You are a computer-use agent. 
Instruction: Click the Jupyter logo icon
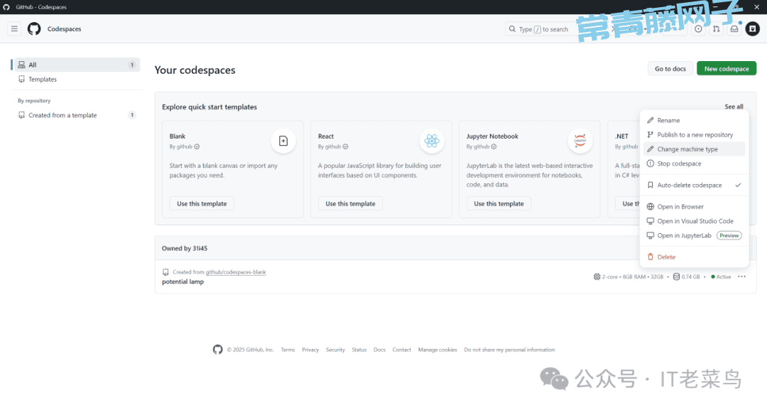[x=580, y=141]
